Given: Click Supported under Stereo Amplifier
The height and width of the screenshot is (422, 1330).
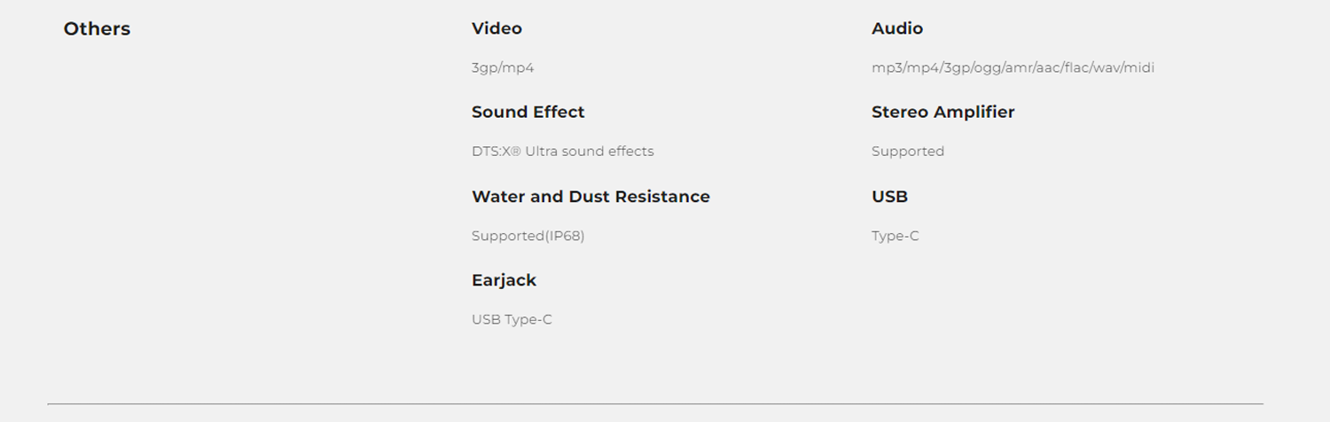Looking at the screenshot, I should tap(908, 152).
